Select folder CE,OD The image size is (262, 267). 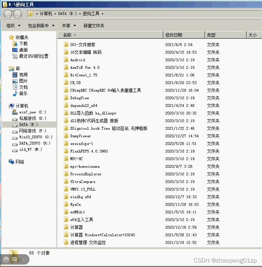coord(75,83)
